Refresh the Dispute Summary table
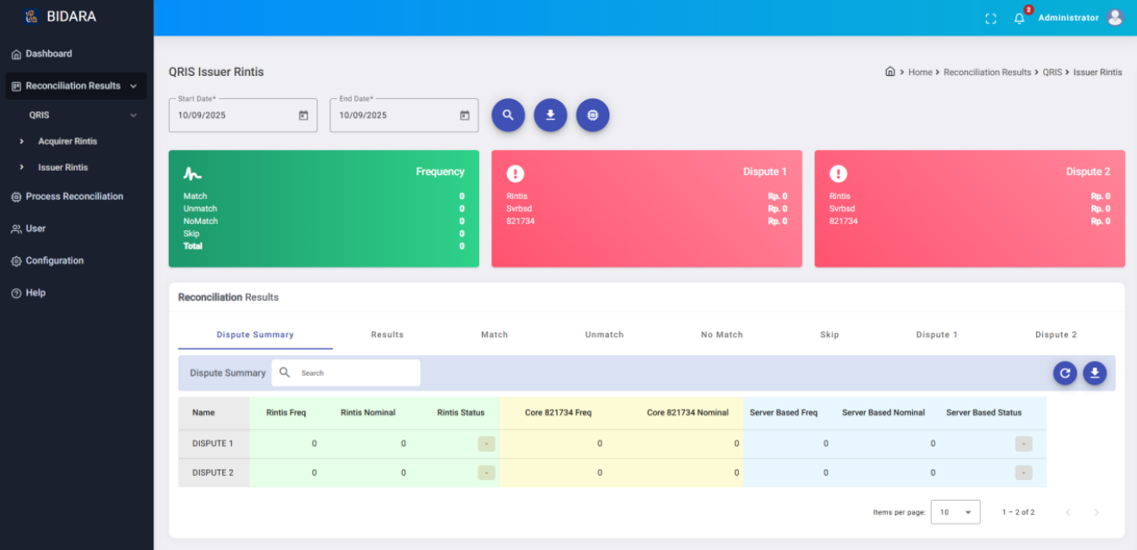 click(x=1065, y=372)
